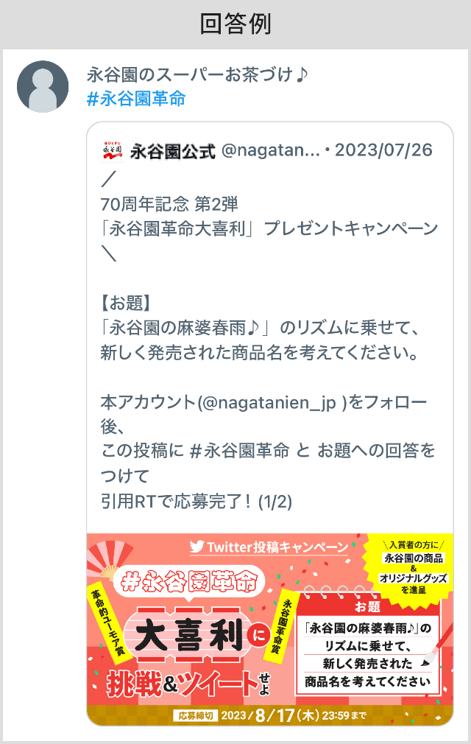Click the @nagatan... handle text
Screen dimensions: 471x744
271,150
